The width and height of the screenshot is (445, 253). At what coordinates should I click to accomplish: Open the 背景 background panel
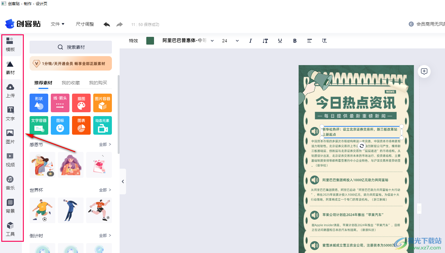10,206
